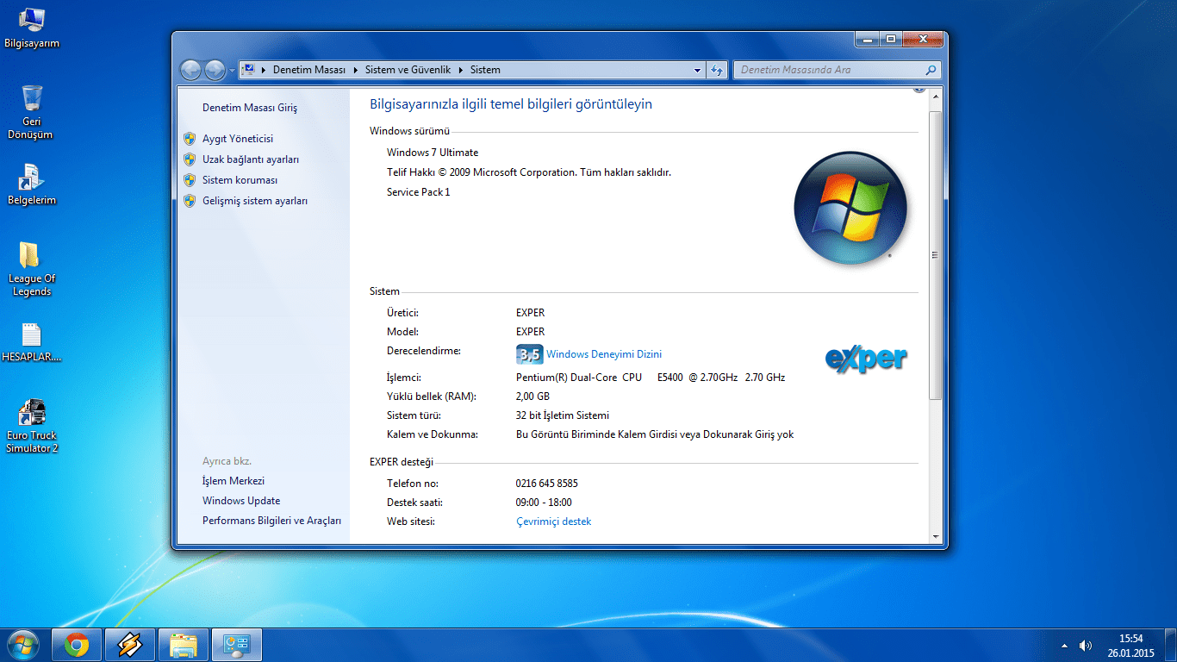Launch Euro Truck Simulator 2 shortcut
The image size is (1177, 662).
(32, 427)
